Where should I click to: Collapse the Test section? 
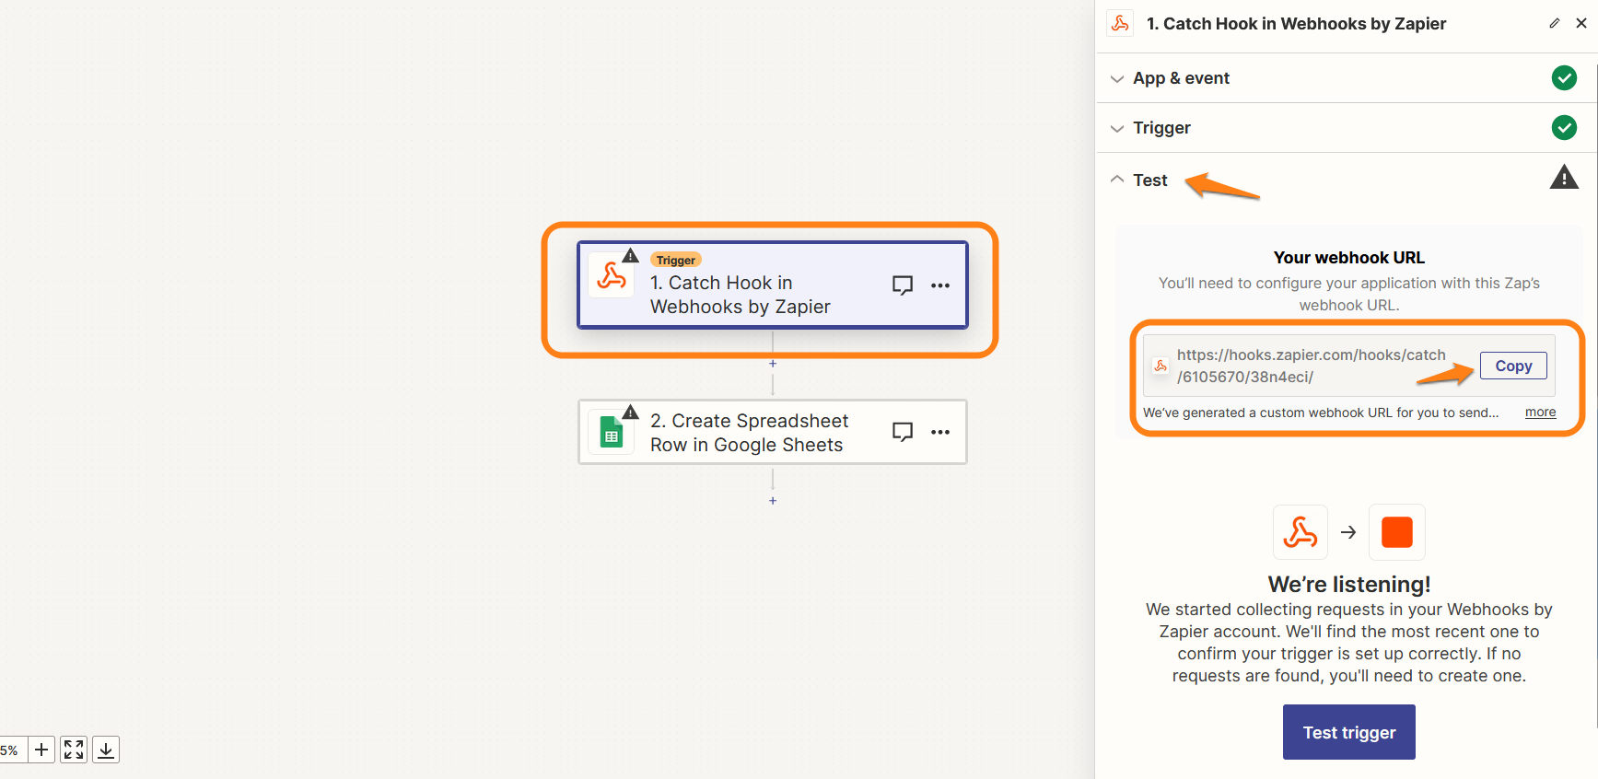point(1149,180)
